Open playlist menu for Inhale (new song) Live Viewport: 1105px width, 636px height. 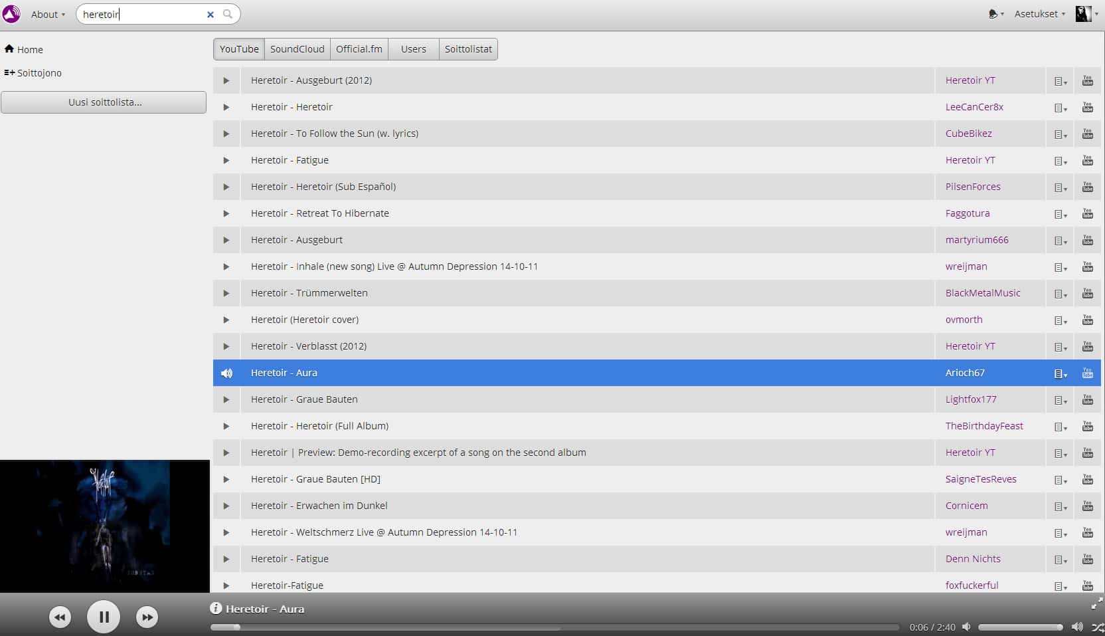tap(1061, 267)
